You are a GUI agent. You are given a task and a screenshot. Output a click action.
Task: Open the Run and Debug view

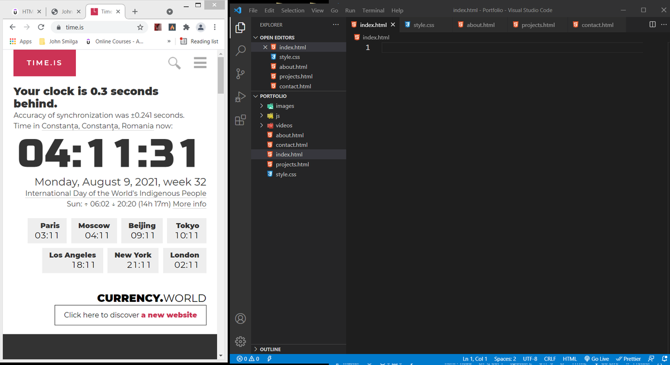point(241,97)
